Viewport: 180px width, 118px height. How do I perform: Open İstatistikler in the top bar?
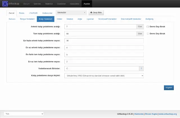click(x=75, y=4)
